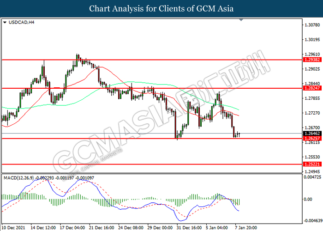Select the 1.25221 support price label
This screenshot has height=231, width=323.
coord(312,164)
